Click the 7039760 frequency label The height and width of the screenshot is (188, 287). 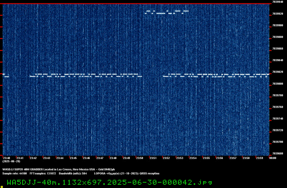click(x=278, y=107)
